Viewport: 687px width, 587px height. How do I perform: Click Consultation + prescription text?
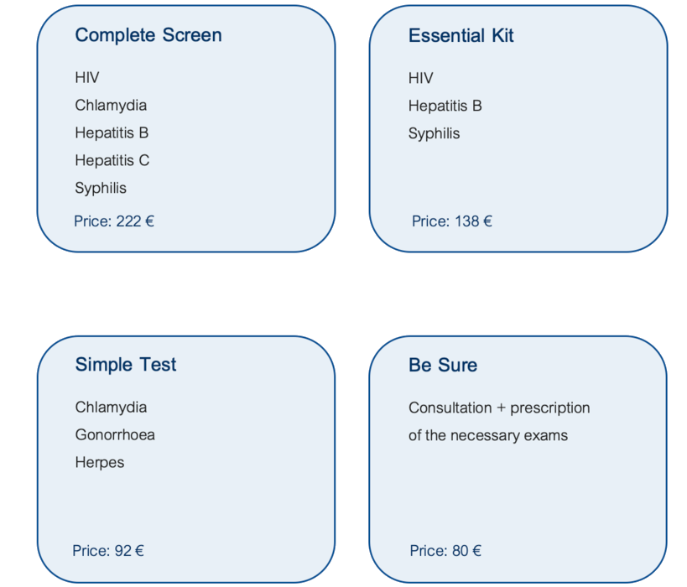(499, 408)
